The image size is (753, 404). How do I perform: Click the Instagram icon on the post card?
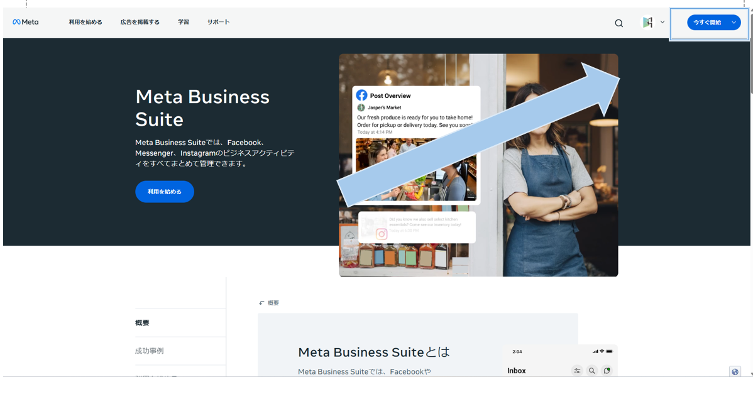point(382,234)
